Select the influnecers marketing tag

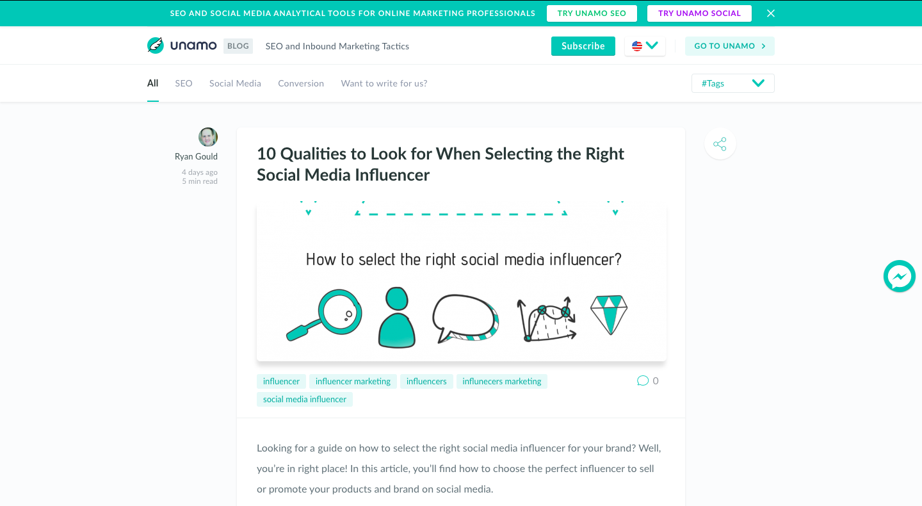502,381
